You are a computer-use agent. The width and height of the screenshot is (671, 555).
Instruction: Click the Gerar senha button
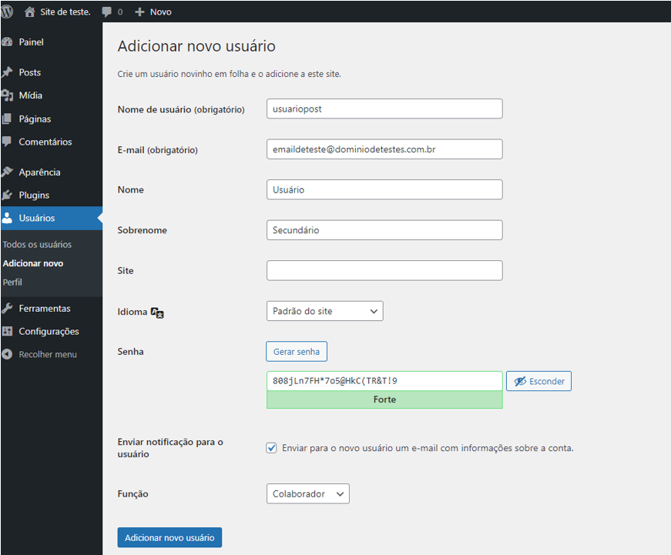tap(297, 352)
